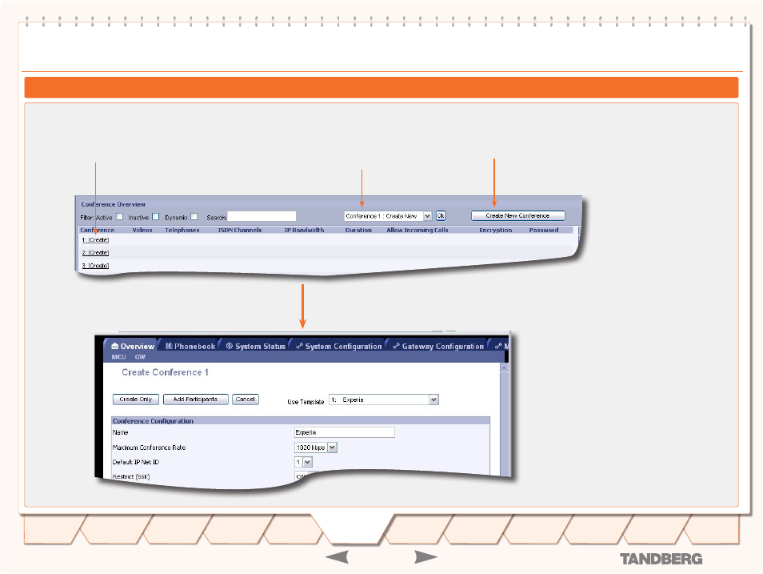Click the Create New Conference button
Viewport: 763px width, 574px height.
[x=517, y=215]
